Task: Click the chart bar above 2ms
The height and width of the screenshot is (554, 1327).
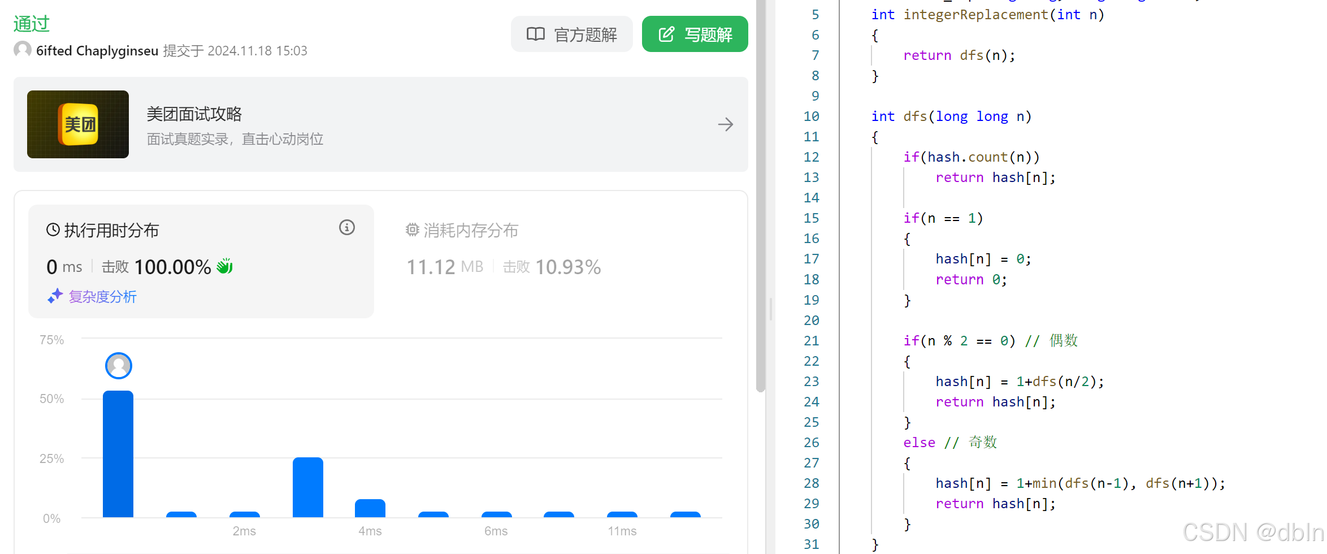Action: (245, 514)
